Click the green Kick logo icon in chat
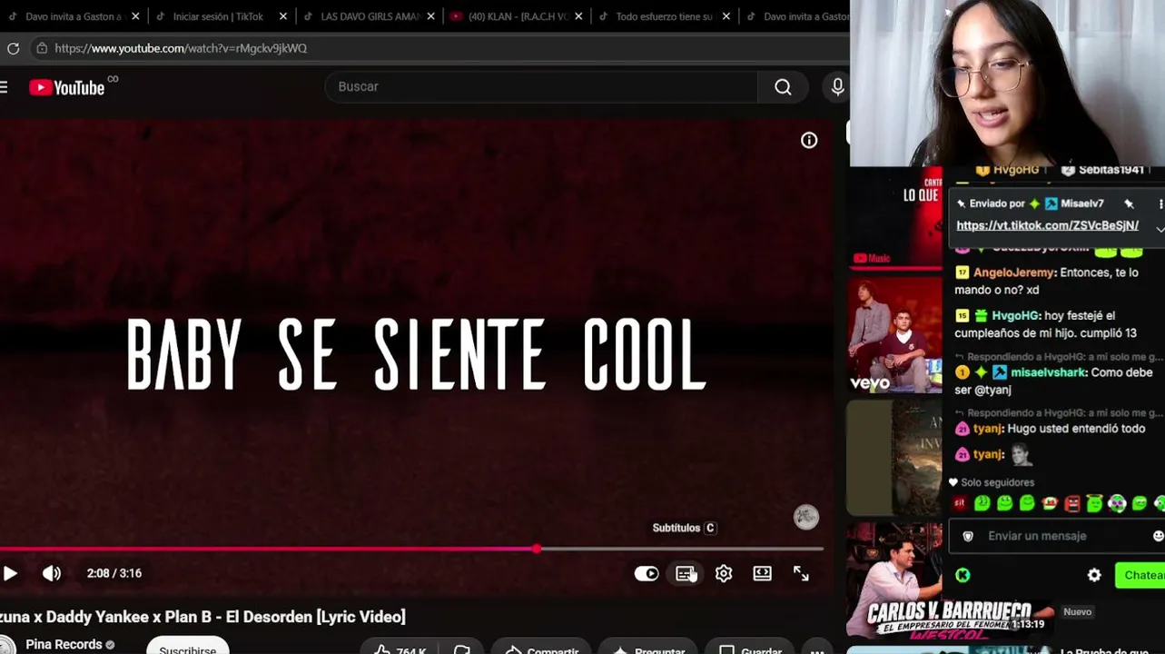Image resolution: width=1165 pixels, height=654 pixels. click(963, 575)
